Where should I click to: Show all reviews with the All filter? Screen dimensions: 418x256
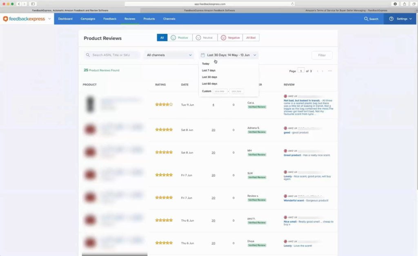click(162, 38)
